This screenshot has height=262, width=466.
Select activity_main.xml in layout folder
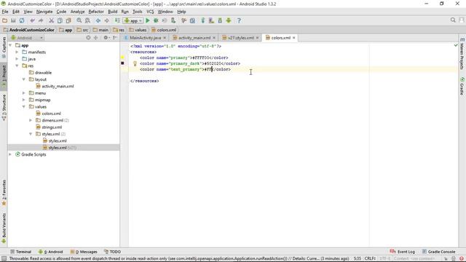coord(58,86)
